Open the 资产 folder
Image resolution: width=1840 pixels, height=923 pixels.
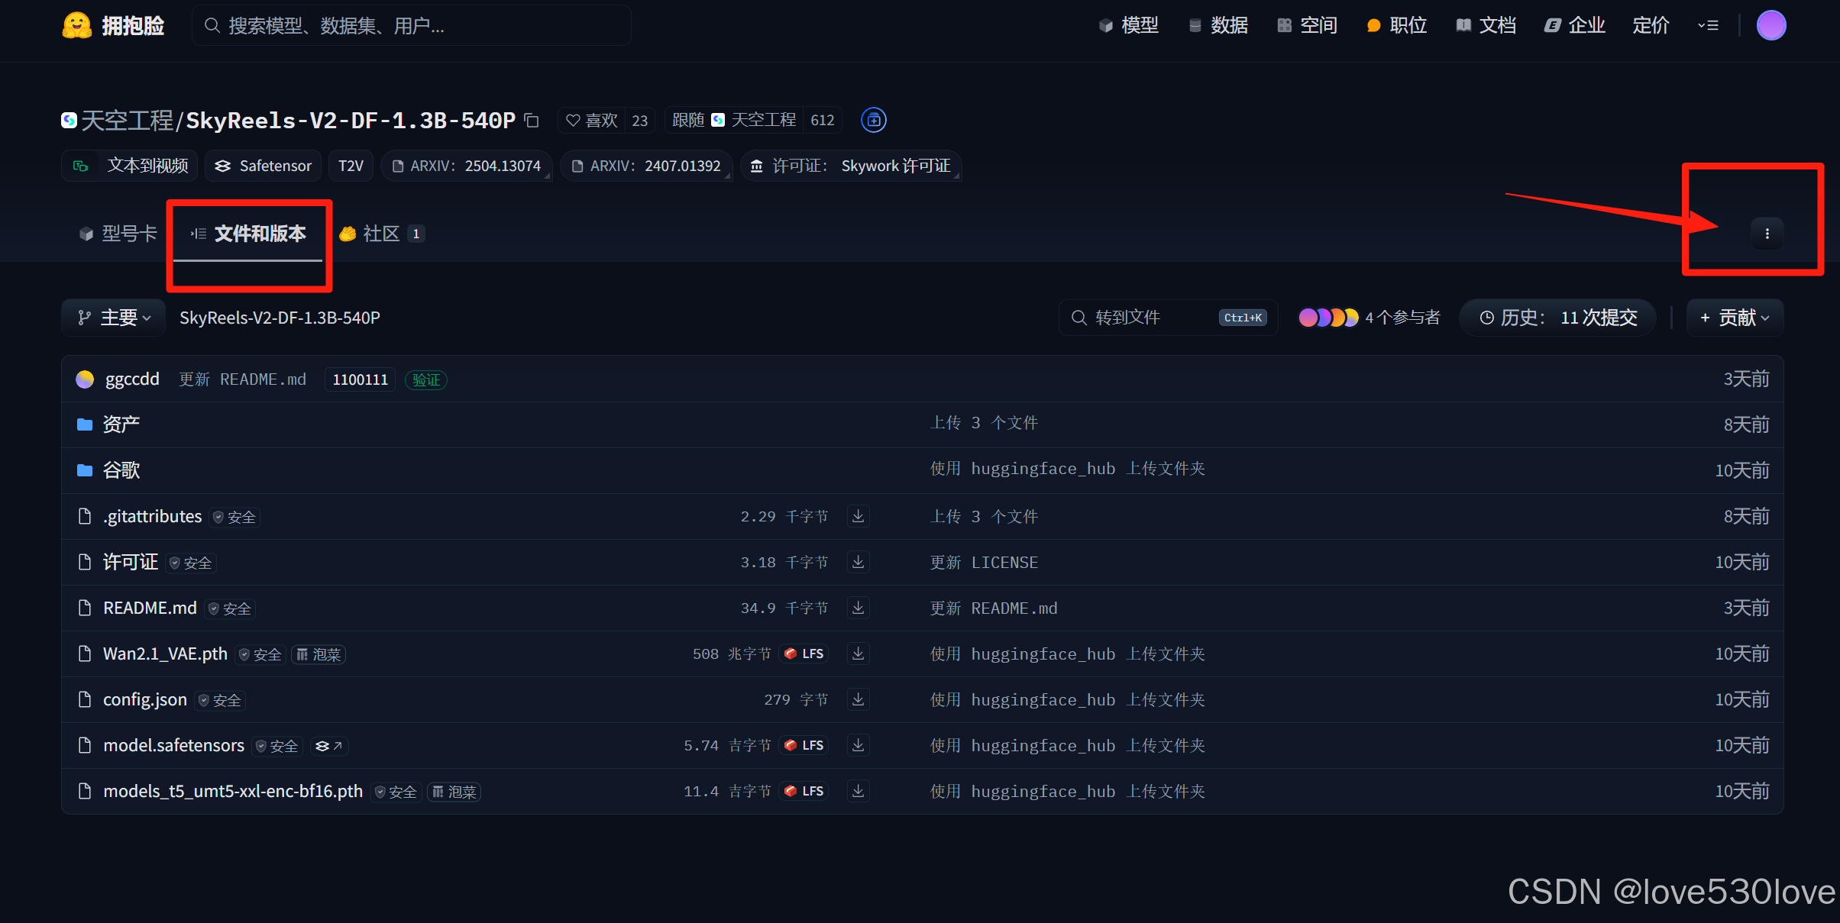(121, 424)
